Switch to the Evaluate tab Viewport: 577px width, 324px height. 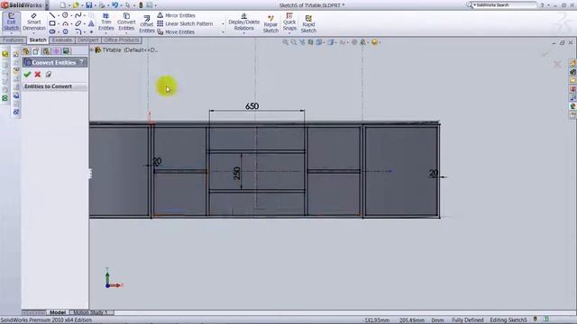61,40
